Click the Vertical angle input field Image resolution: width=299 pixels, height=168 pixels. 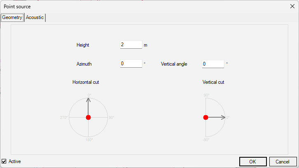[x=213, y=64]
